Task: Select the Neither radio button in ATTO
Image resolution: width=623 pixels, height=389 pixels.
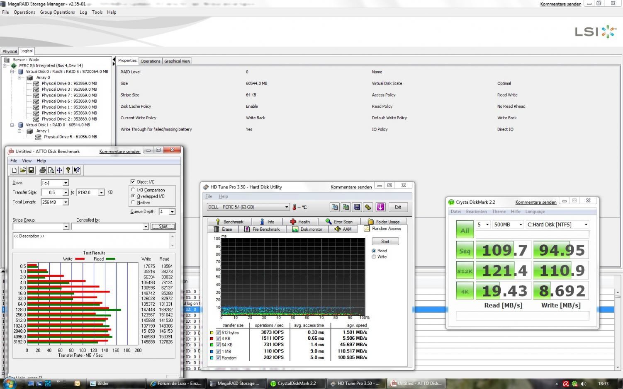Action: (133, 202)
